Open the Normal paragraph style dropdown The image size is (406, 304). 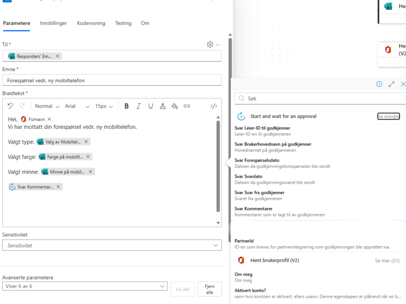pos(47,106)
